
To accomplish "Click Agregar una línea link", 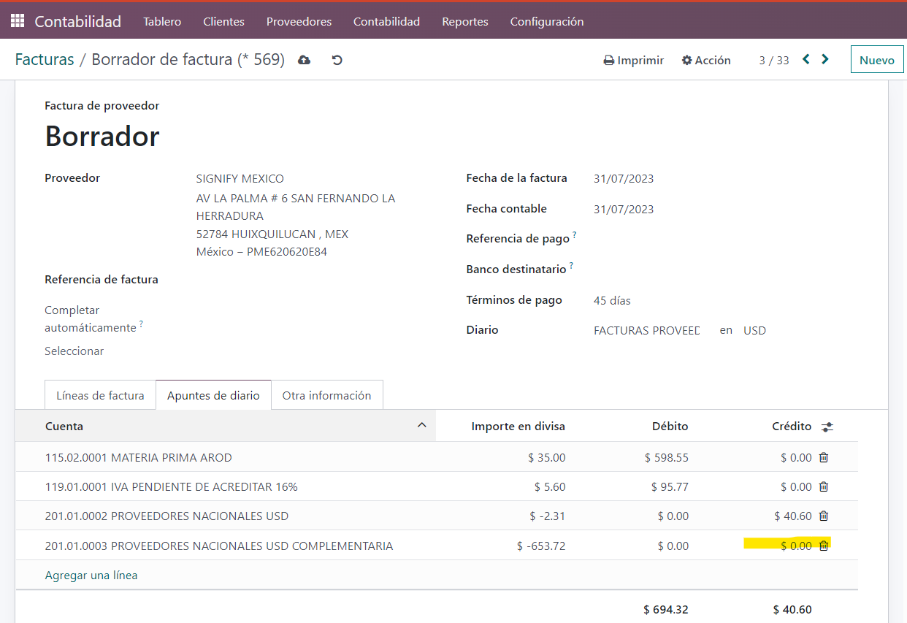I will (x=91, y=575).
